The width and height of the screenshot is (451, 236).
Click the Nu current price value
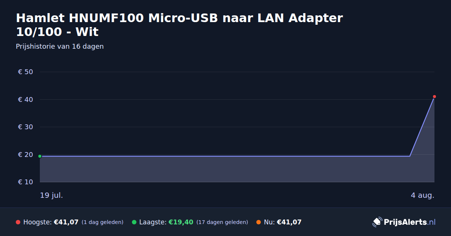[289, 222]
